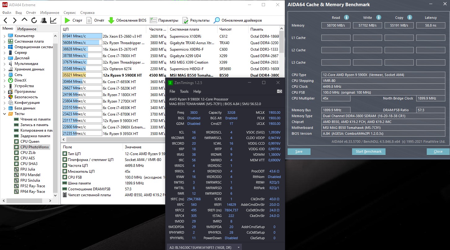Viewport: 450px width, 250px height.
Task: Click the Поле column header in details pane
Action: (x=92, y=147)
